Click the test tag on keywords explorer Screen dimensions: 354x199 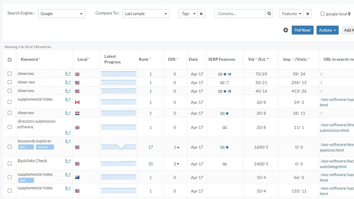(26, 147)
